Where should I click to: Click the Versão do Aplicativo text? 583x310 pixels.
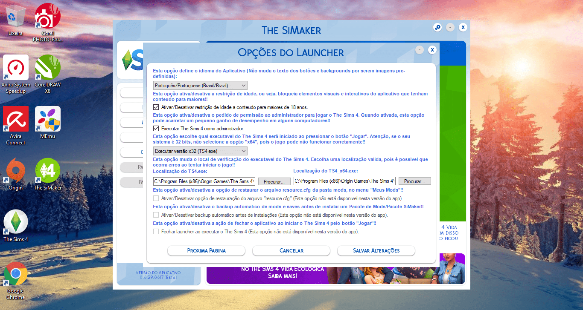point(158,275)
